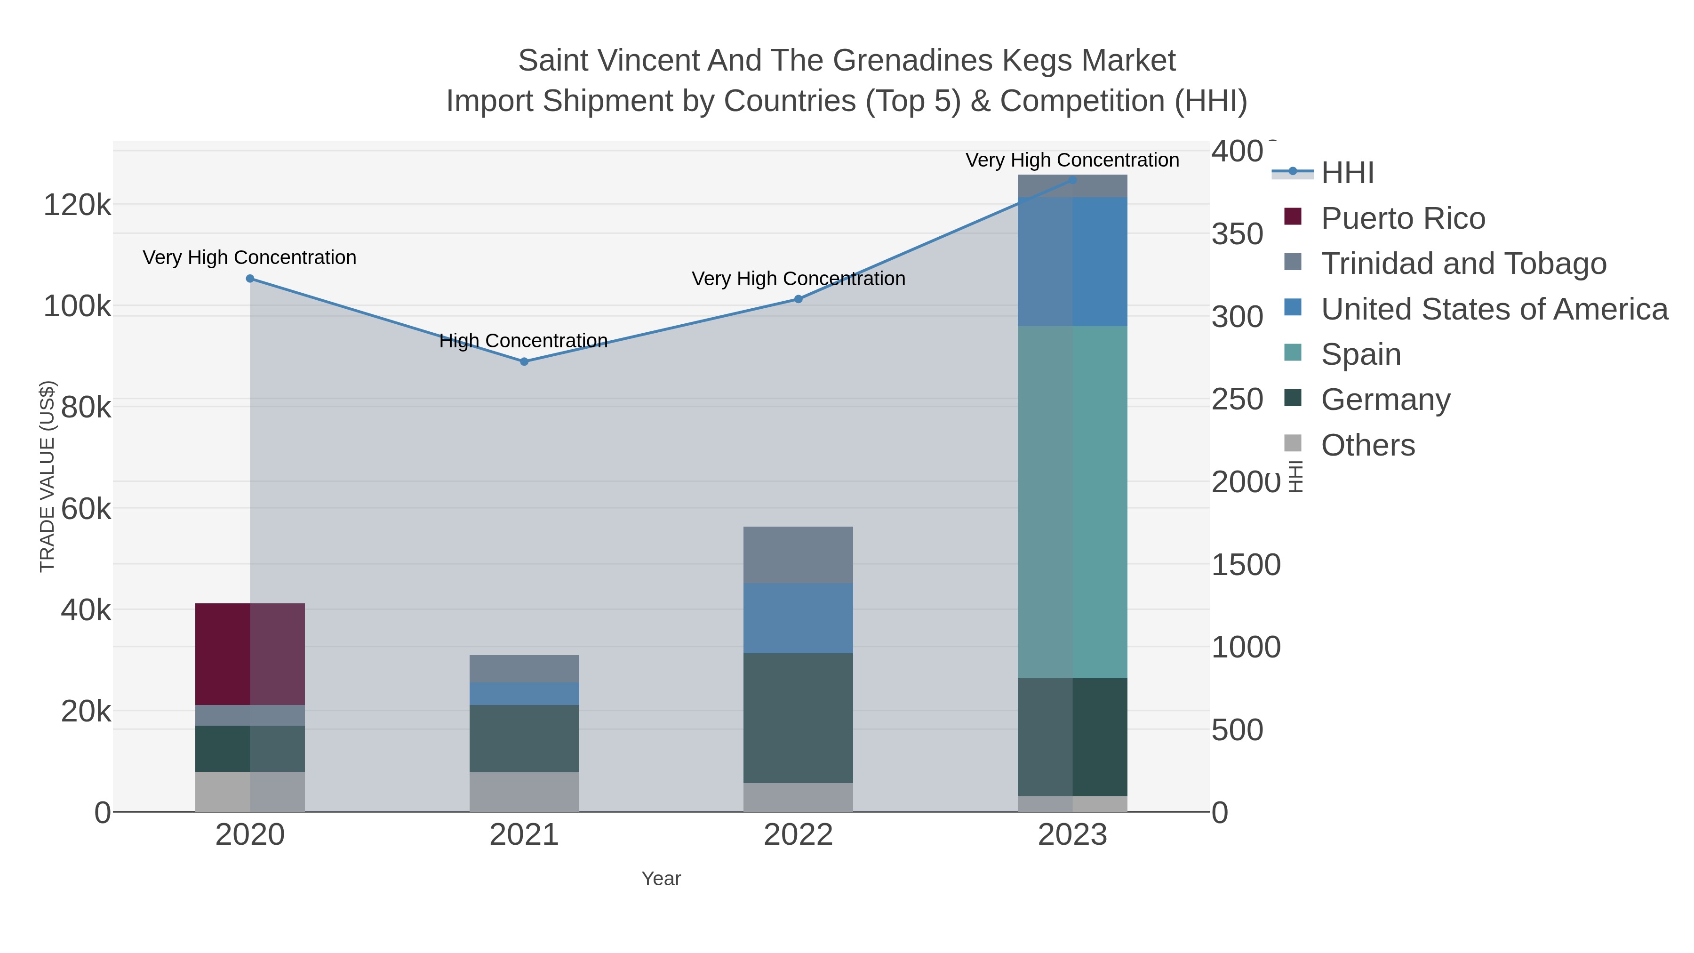Screen dimensions: 1694x953
Task: Click the Puerto Rico bar segment in 2020
Action: 250,655
